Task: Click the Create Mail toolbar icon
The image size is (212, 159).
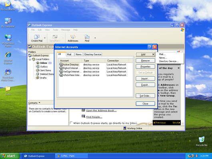Action: pos(37,38)
